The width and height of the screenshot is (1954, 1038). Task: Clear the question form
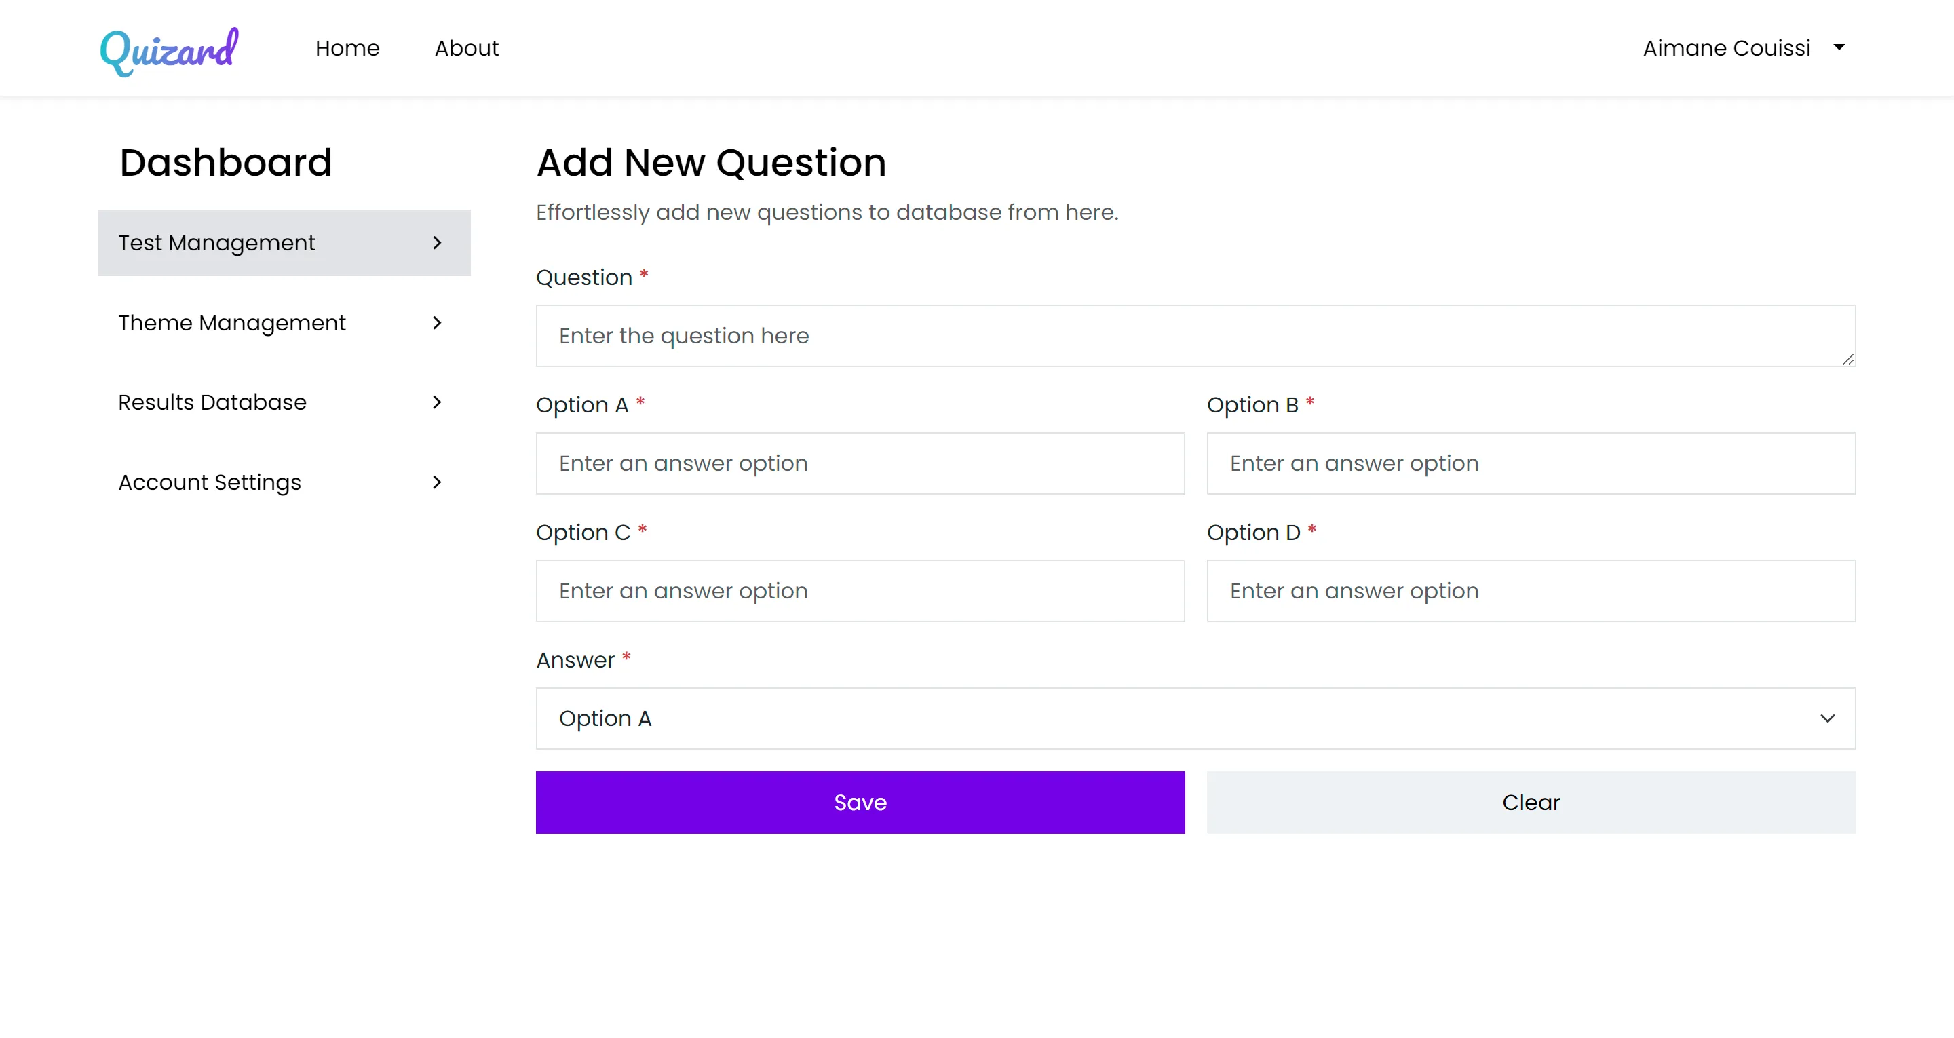pos(1531,803)
